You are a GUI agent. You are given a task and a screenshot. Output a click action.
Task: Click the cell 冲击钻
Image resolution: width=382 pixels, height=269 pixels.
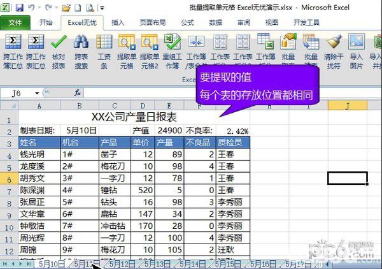pos(115,226)
